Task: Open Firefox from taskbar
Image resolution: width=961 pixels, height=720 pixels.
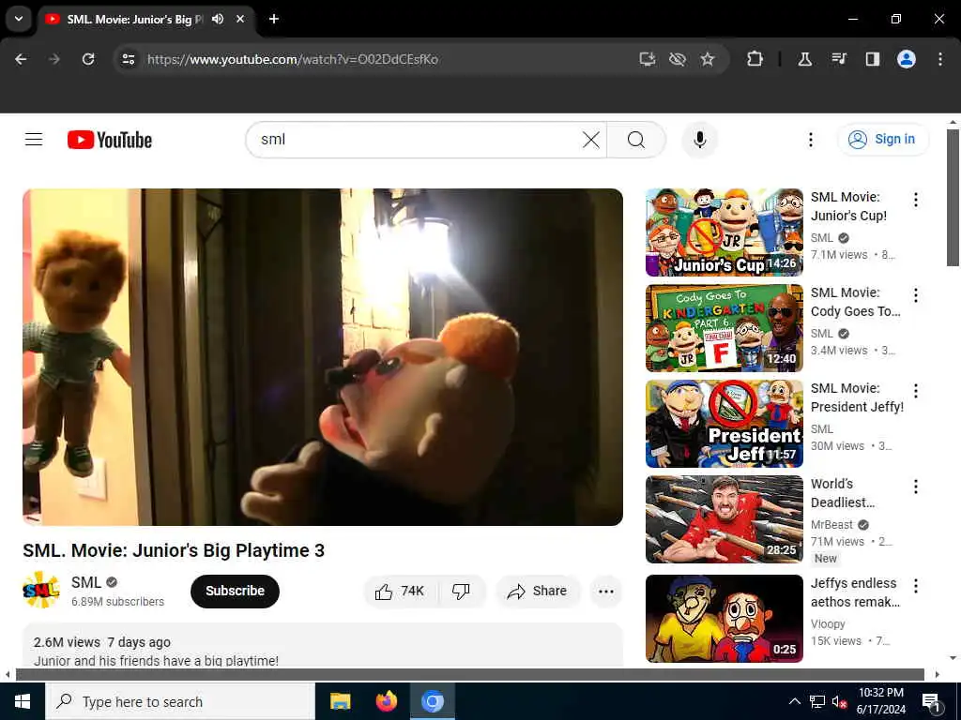Action: point(386,701)
